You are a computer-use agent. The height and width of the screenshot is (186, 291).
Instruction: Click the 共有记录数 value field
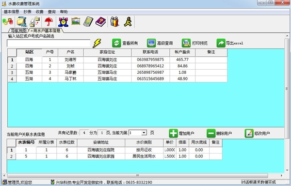(x=84, y=133)
